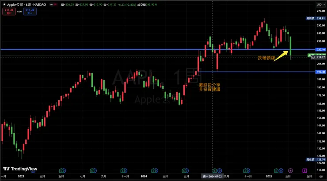Click the red 213.49 sell button
The width and height of the screenshot is (327, 181).
9,11
